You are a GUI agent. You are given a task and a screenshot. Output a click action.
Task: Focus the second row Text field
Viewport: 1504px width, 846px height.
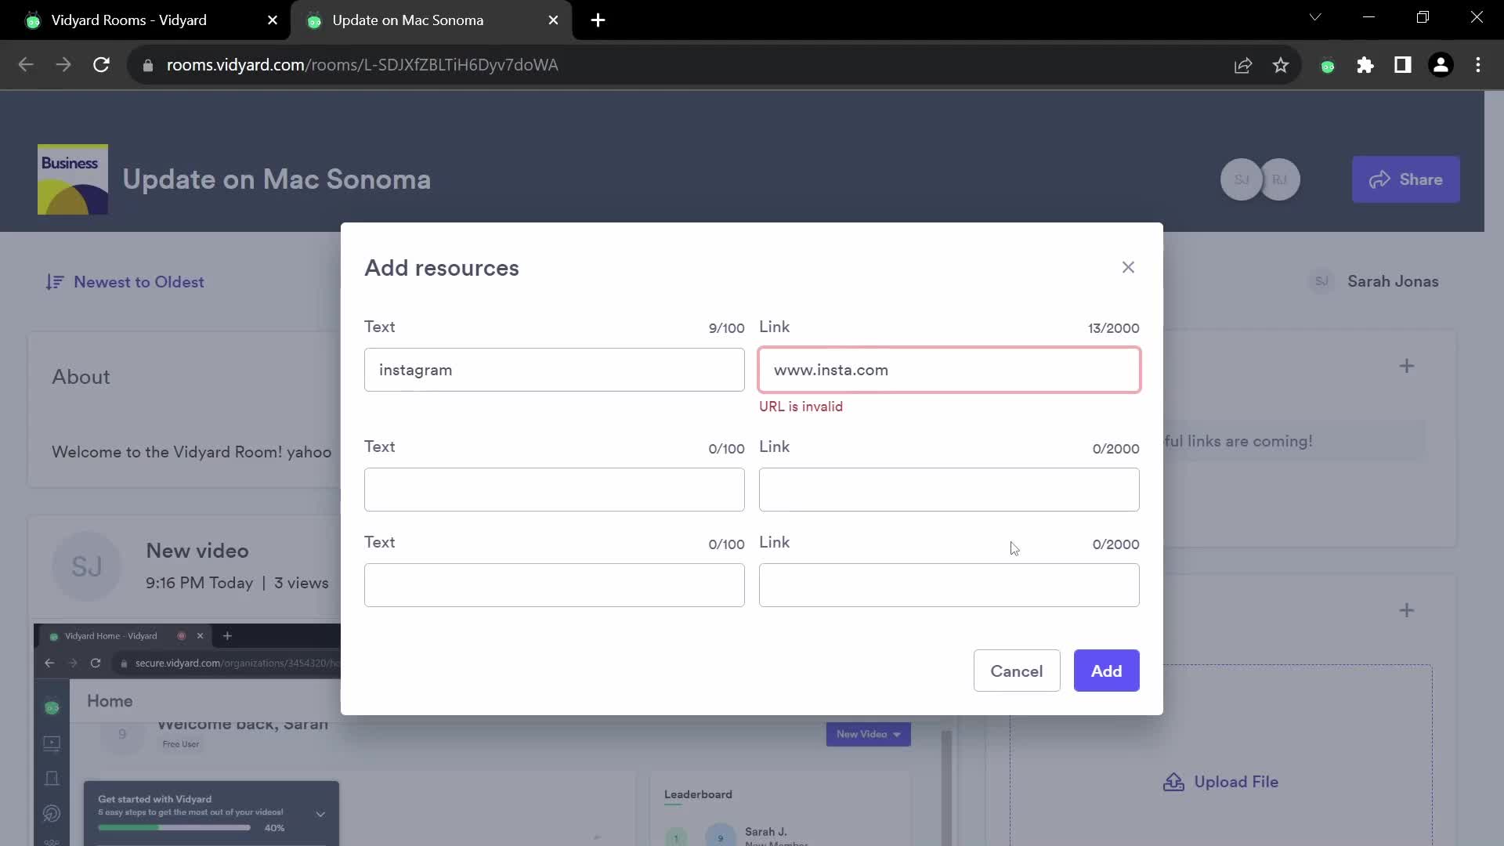tap(554, 490)
